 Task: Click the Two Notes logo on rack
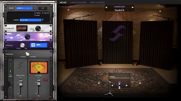[20, 65]
